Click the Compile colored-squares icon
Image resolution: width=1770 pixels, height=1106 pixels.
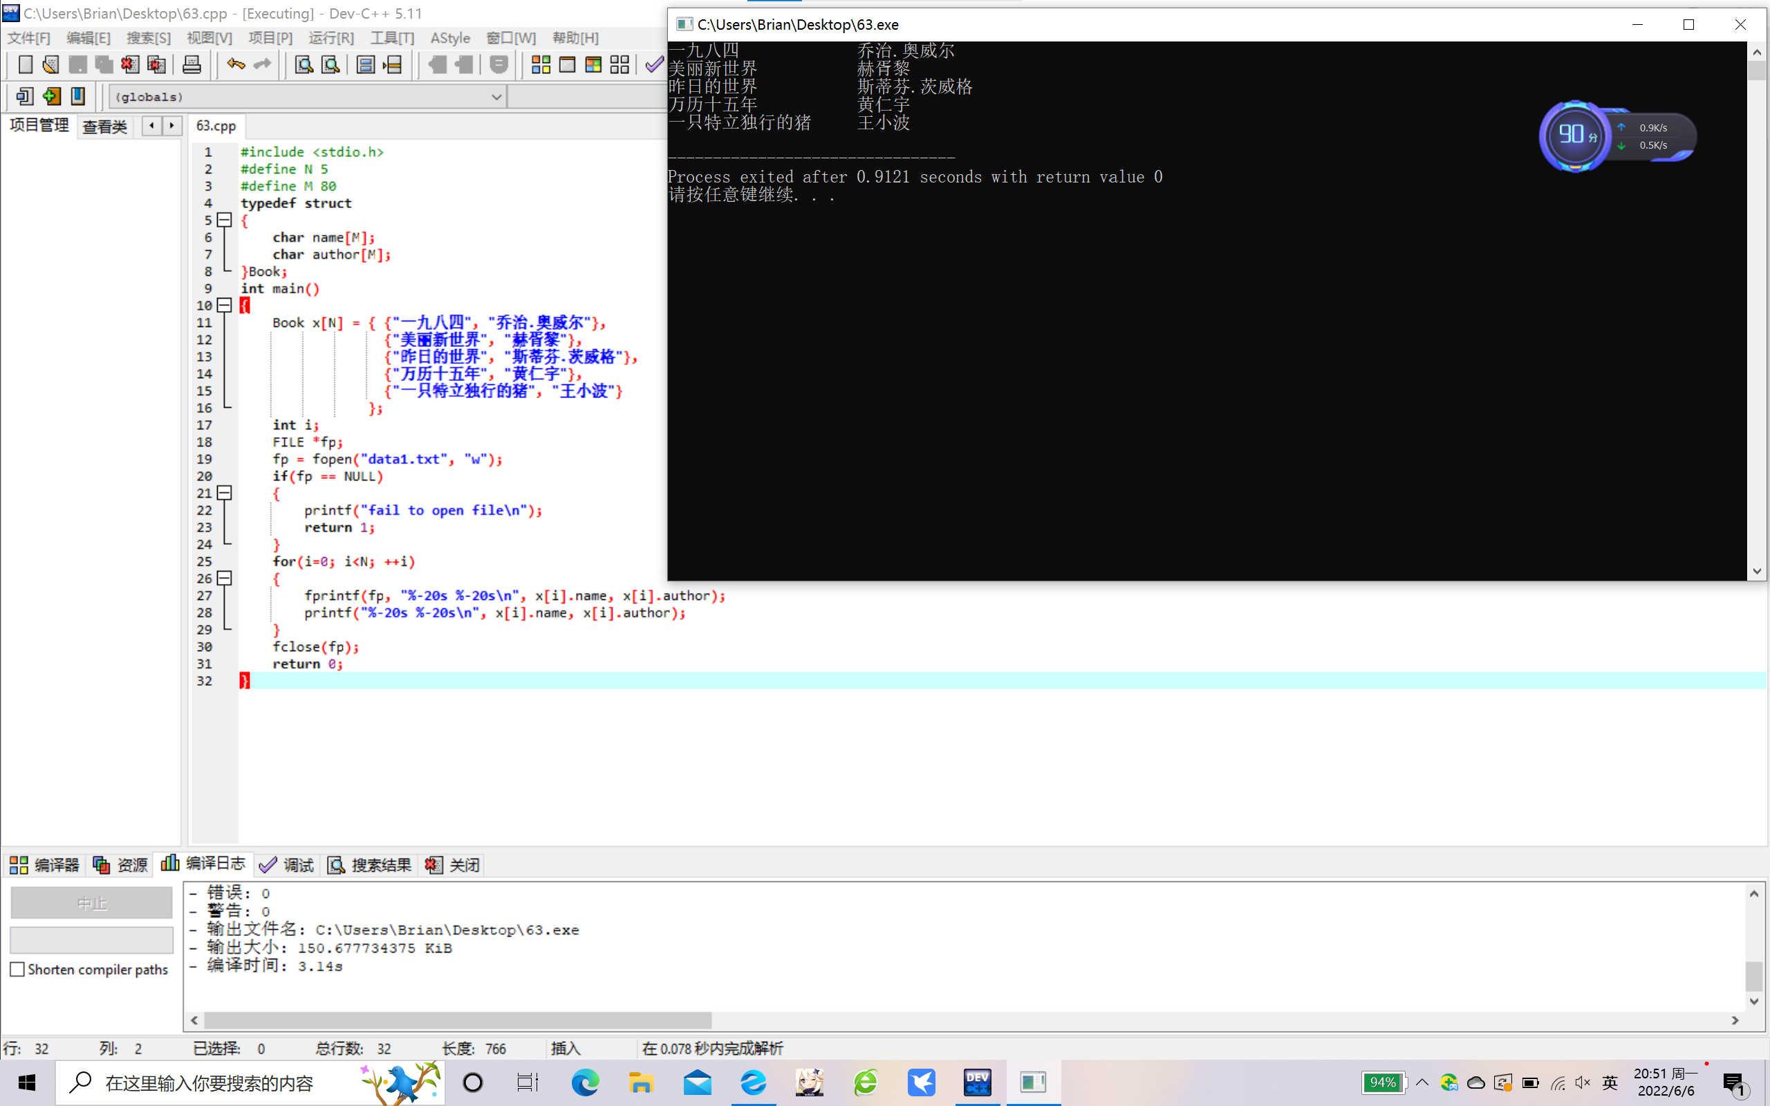541,65
